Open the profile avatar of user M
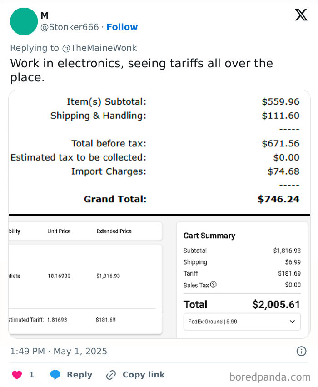The height and width of the screenshot is (387, 318). pos(24,21)
